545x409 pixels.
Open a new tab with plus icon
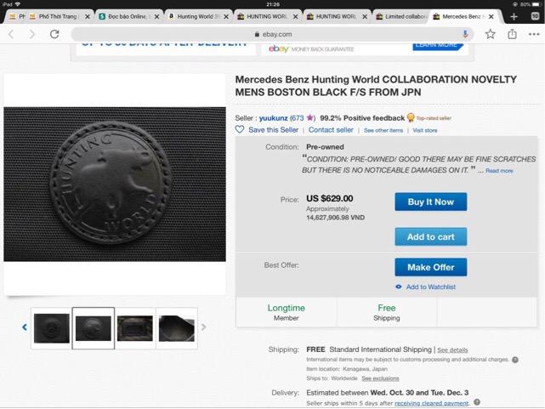[x=514, y=16]
